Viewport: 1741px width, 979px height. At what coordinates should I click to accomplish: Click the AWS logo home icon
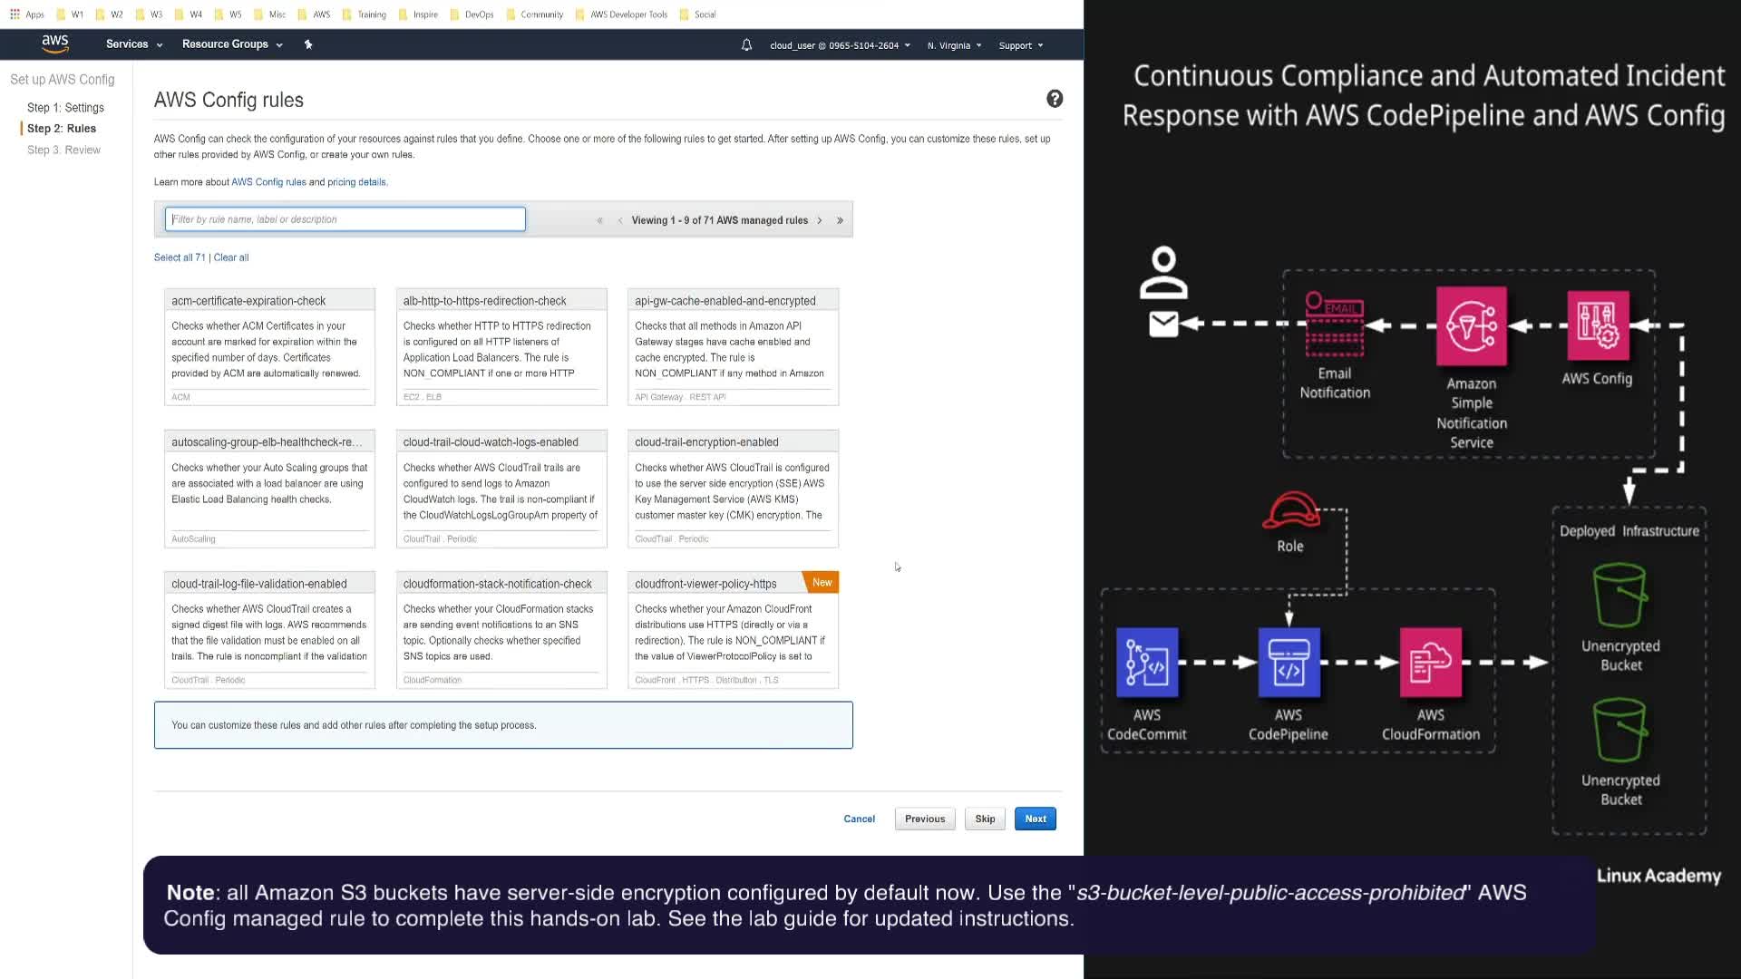(54, 43)
